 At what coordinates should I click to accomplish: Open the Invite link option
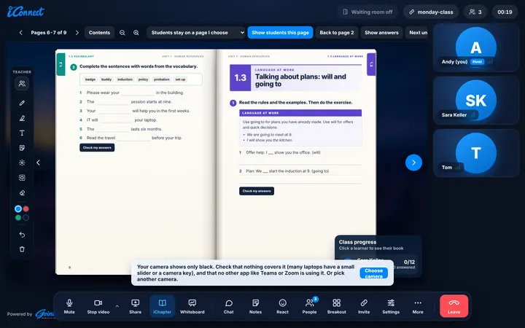[x=364, y=306]
